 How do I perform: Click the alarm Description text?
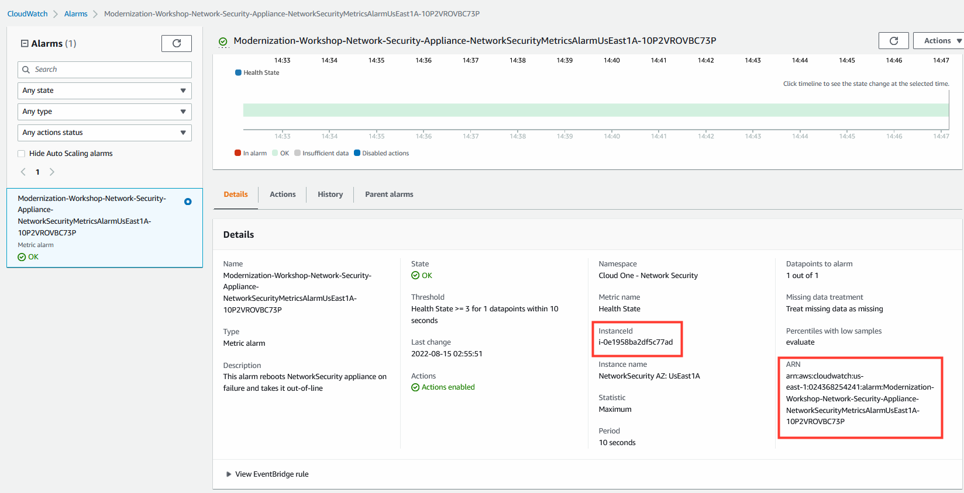305,383
